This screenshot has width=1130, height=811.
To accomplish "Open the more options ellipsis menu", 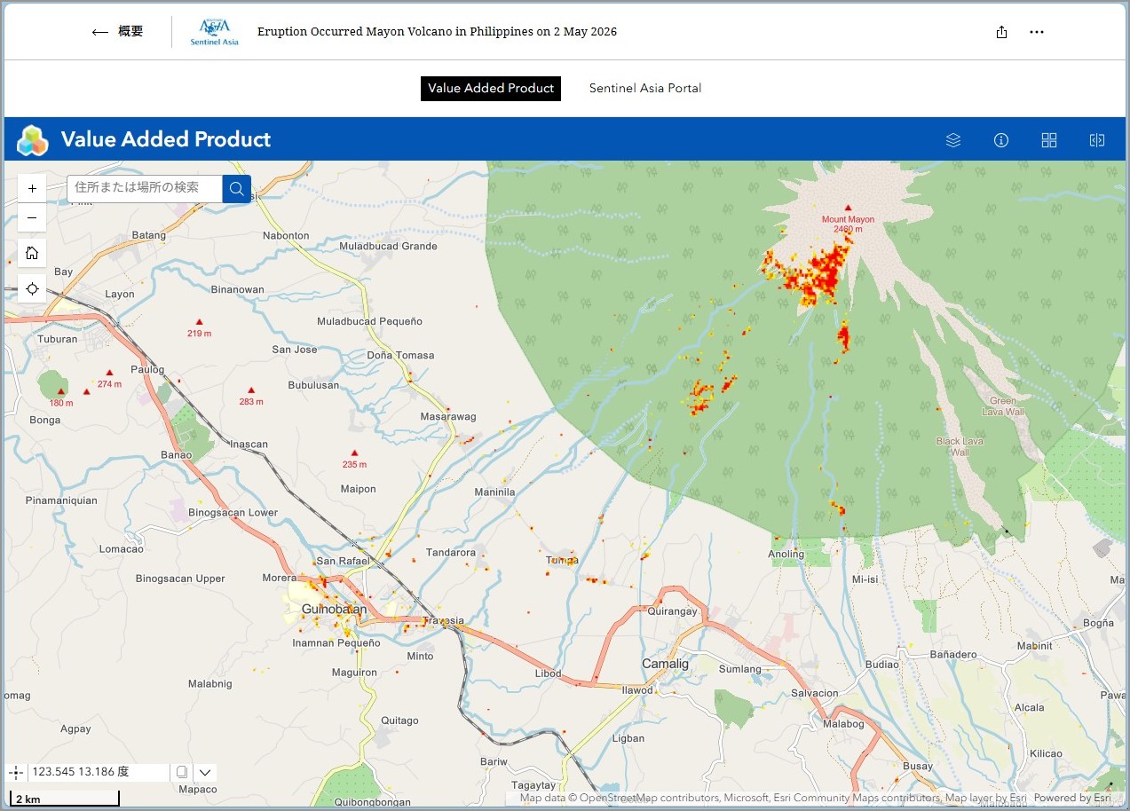I will click(1037, 32).
